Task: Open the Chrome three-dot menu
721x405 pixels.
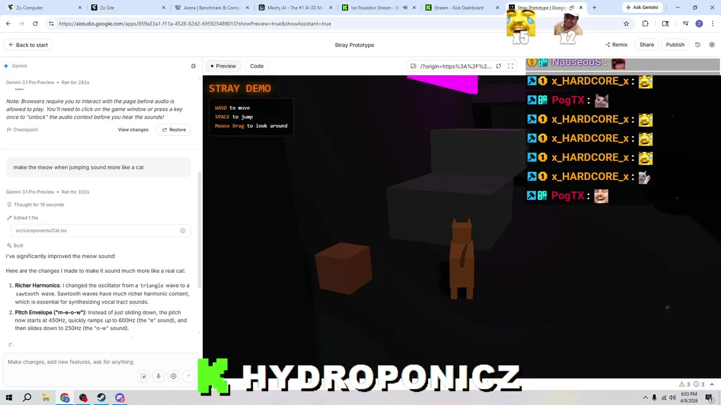Action: (x=712, y=24)
